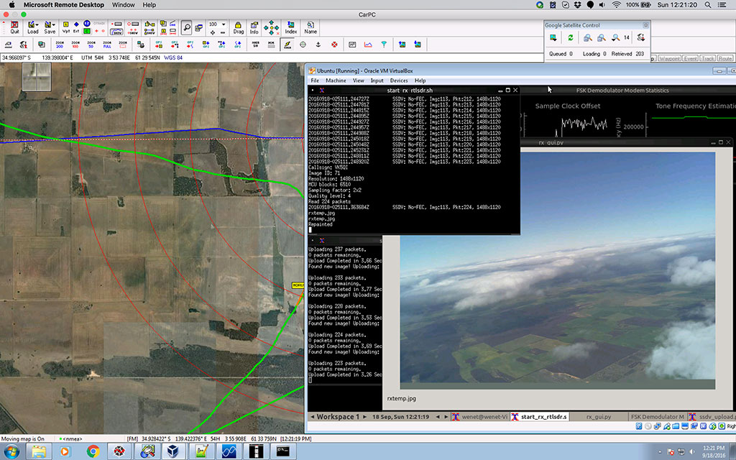Click the profile graph icon
Viewport: 736px width, 460px height.
point(368,45)
